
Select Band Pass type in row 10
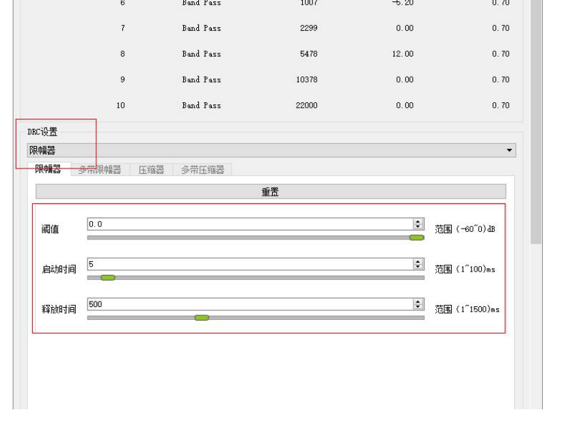click(202, 105)
